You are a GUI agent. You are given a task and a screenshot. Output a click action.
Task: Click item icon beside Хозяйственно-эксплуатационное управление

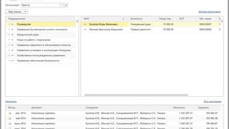[x=13, y=56]
